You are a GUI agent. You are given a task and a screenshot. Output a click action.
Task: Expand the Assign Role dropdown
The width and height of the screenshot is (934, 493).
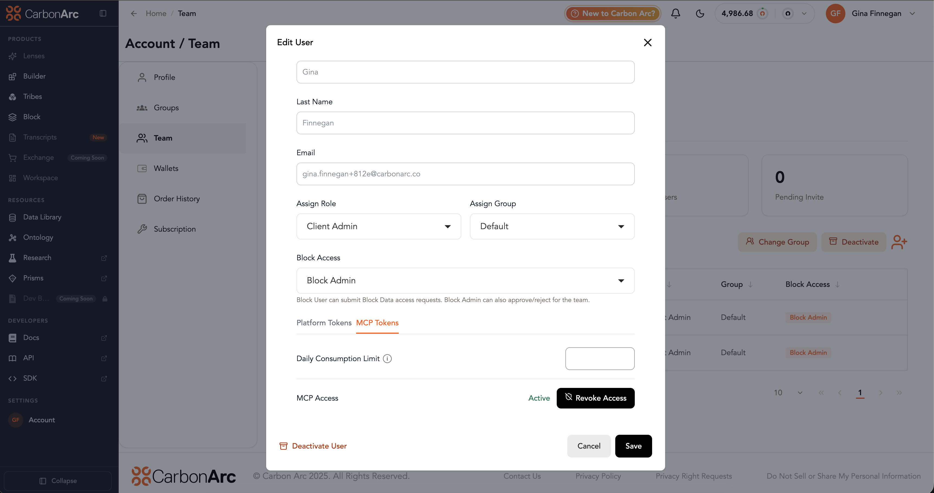[379, 226]
